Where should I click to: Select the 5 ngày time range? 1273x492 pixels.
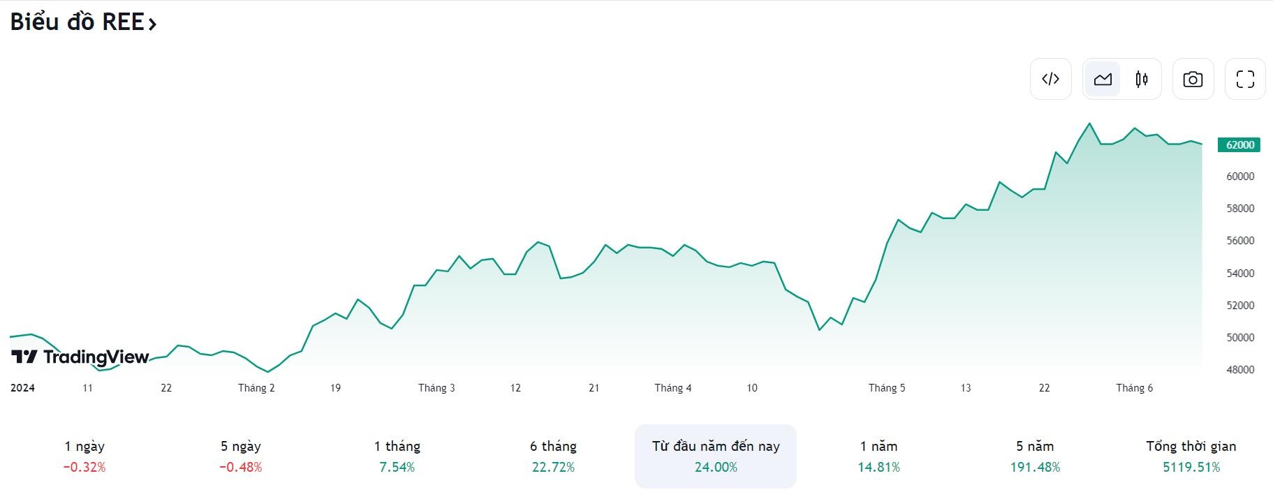[241, 456]
